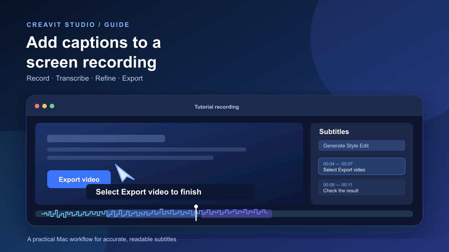The width and height of the screenshot is (449, 252).
Task: Click the 'CREAVIT STUDIO / GUIDE' header text
Action: click(x=78, y=25)
